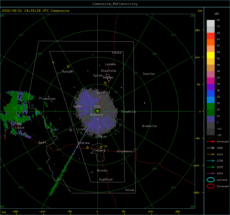The image size is (230, 215).
Task: Click the dBZ legend heading
Action: click(x=217, y=14)
